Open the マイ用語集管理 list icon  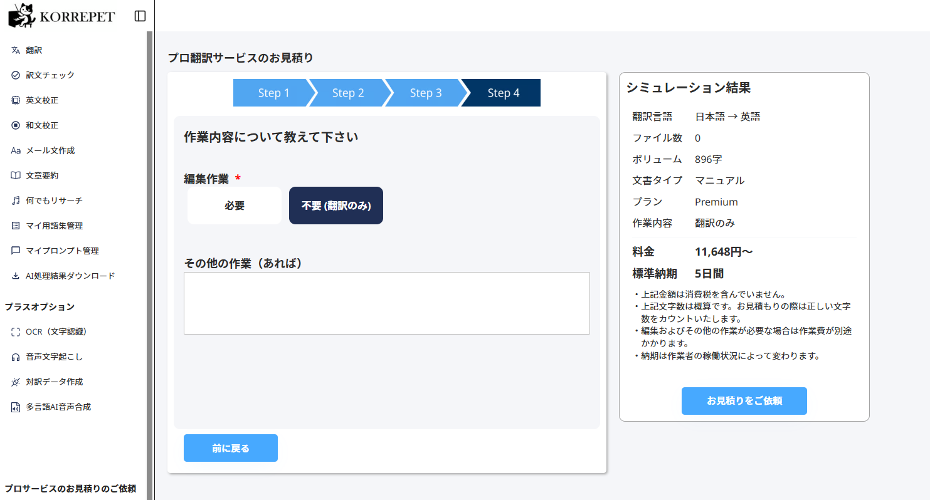point(16,226)
